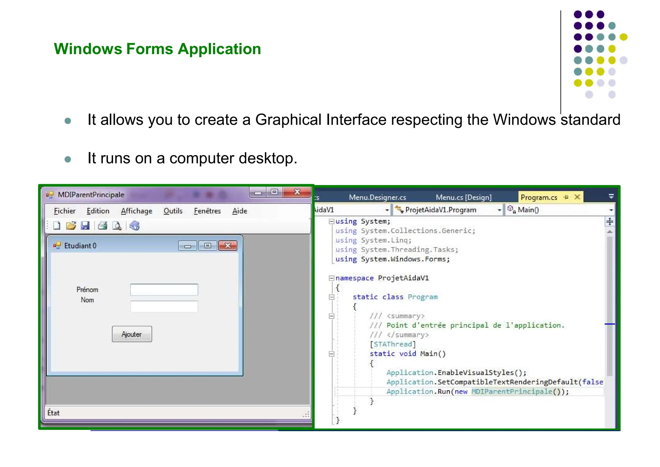Viewport: 660px width, 467px height.
Task: Click the Print toolbar icon
Action: pos(102,225)
